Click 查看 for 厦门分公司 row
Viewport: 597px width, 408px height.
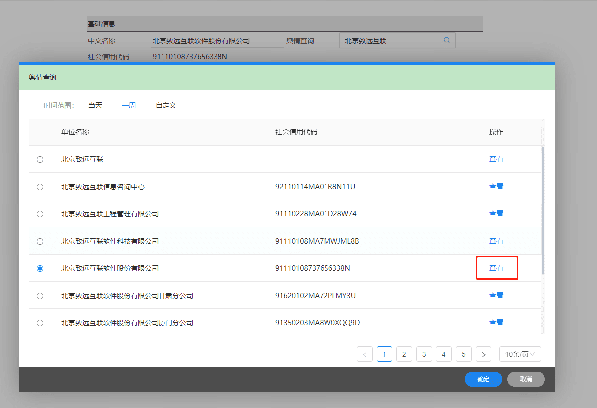[x=496, y=322]
